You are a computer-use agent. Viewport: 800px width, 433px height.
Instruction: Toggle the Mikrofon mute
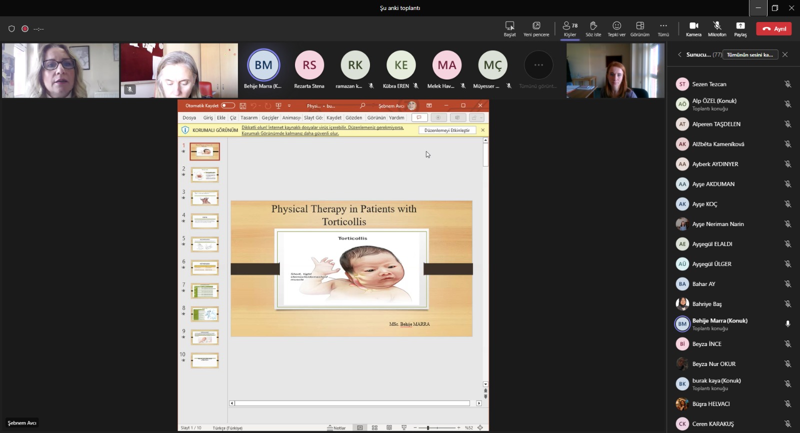717,28
